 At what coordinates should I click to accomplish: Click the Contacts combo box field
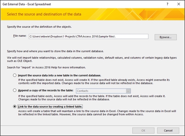[x=103, y=91]
